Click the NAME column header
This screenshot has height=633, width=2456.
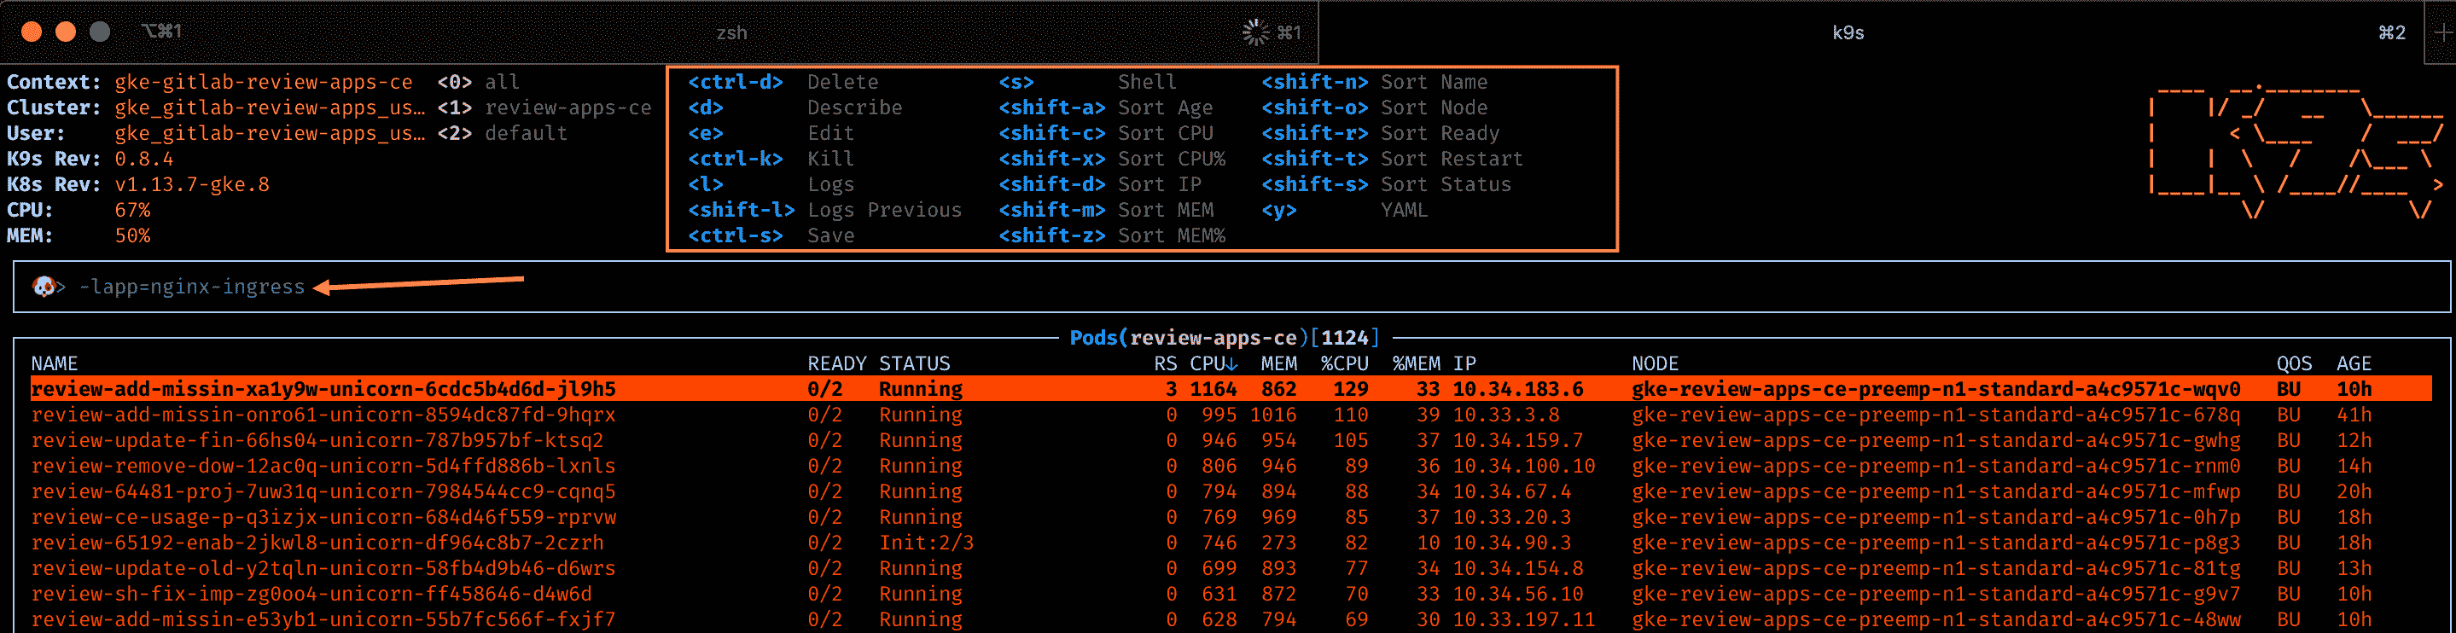coord(55,363)
